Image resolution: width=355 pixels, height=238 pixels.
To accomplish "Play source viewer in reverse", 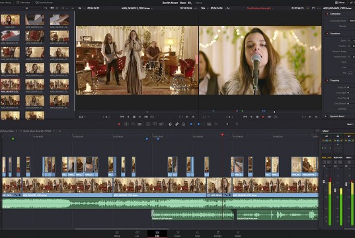I will point(128,117).
